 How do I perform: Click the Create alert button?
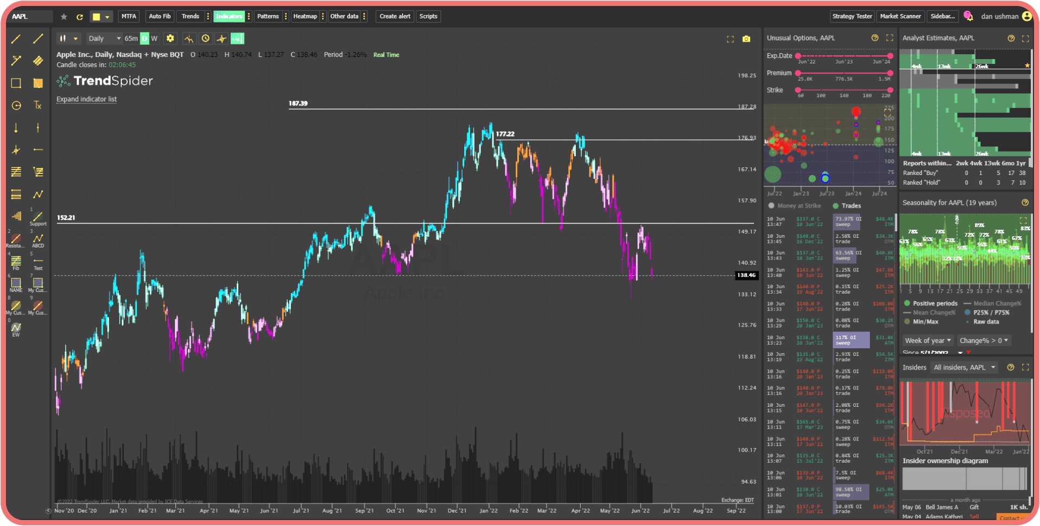(395, 16)
